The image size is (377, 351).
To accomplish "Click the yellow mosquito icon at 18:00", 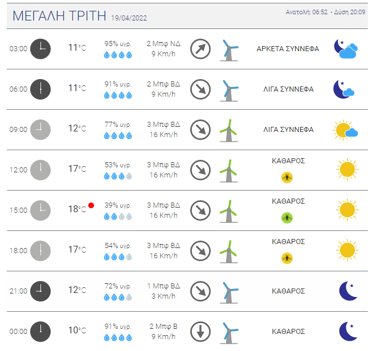I will tap(287, 258).
